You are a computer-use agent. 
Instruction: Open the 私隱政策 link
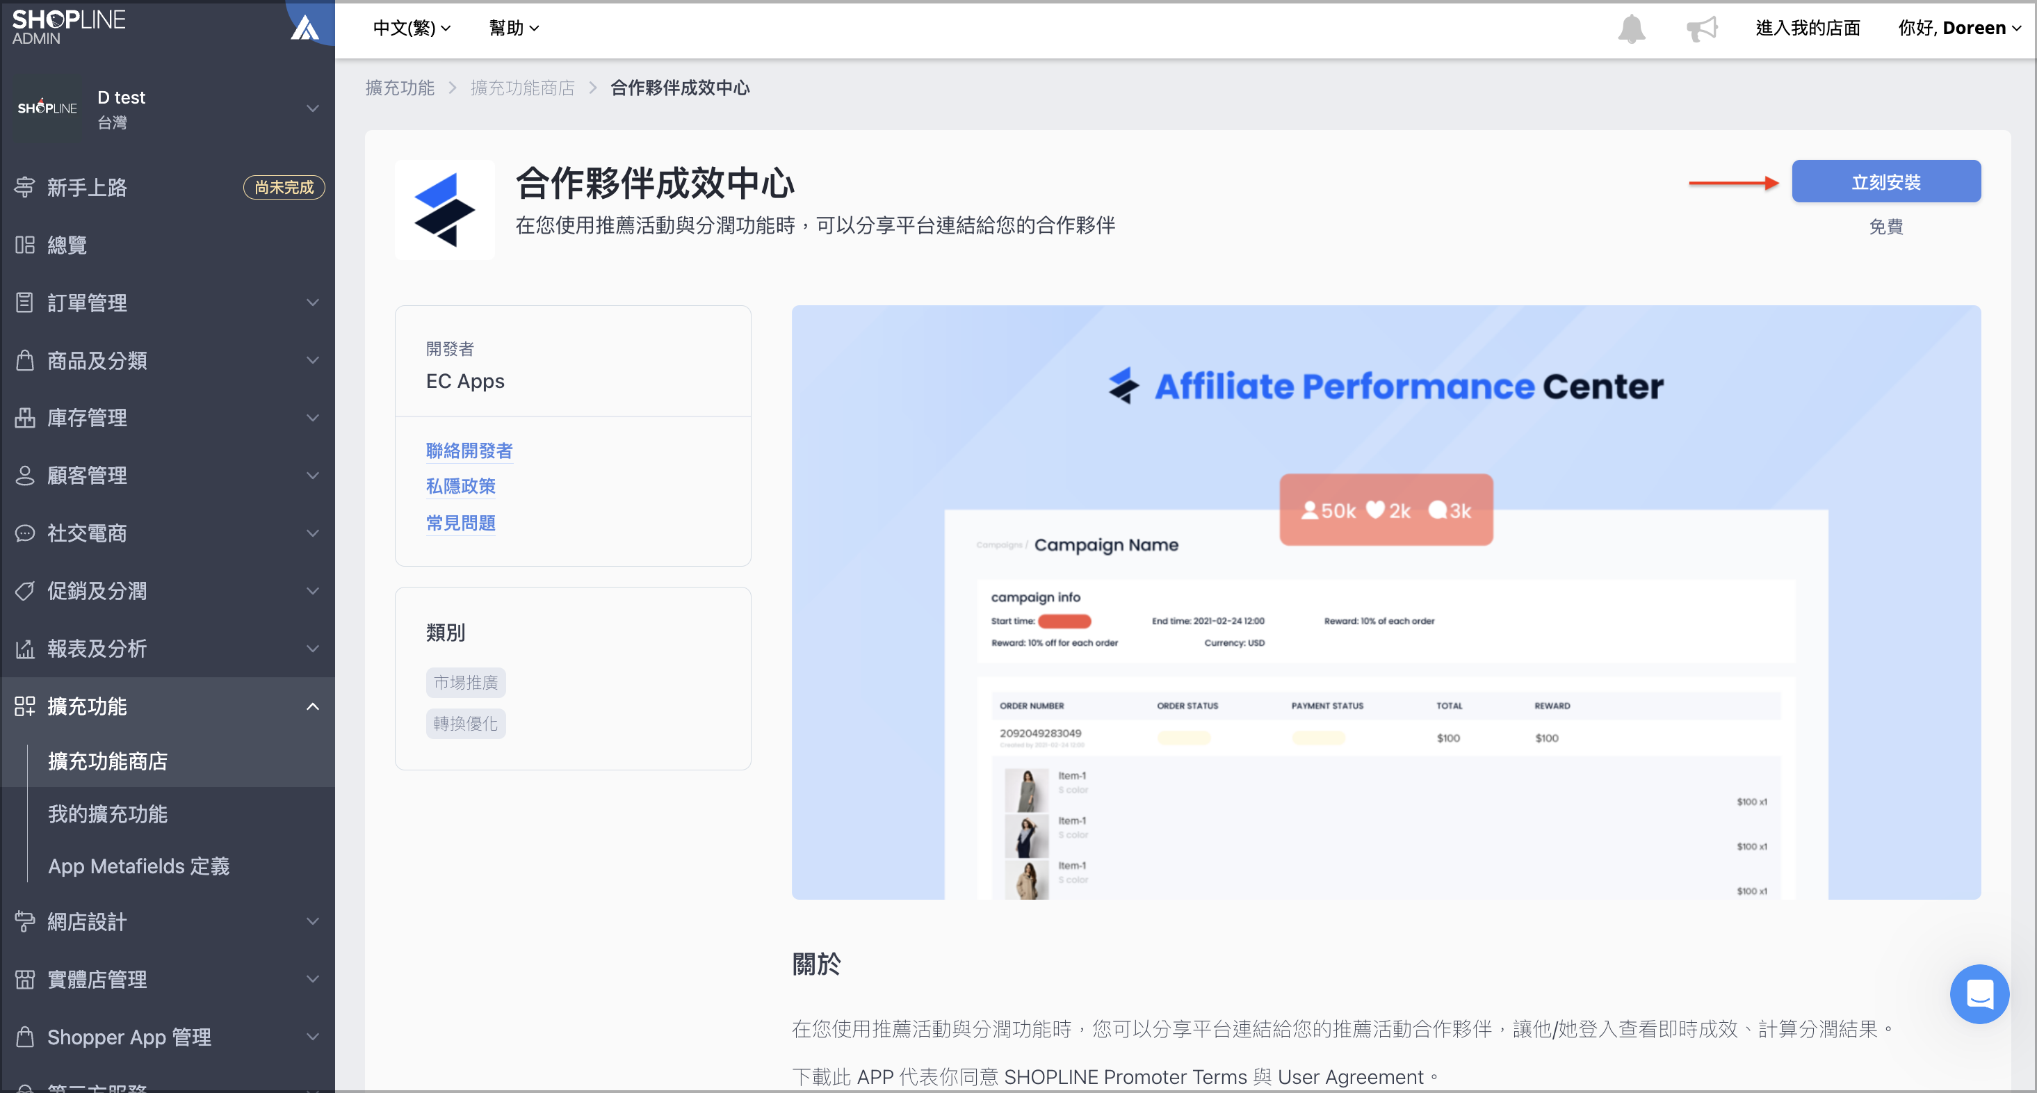460,487
